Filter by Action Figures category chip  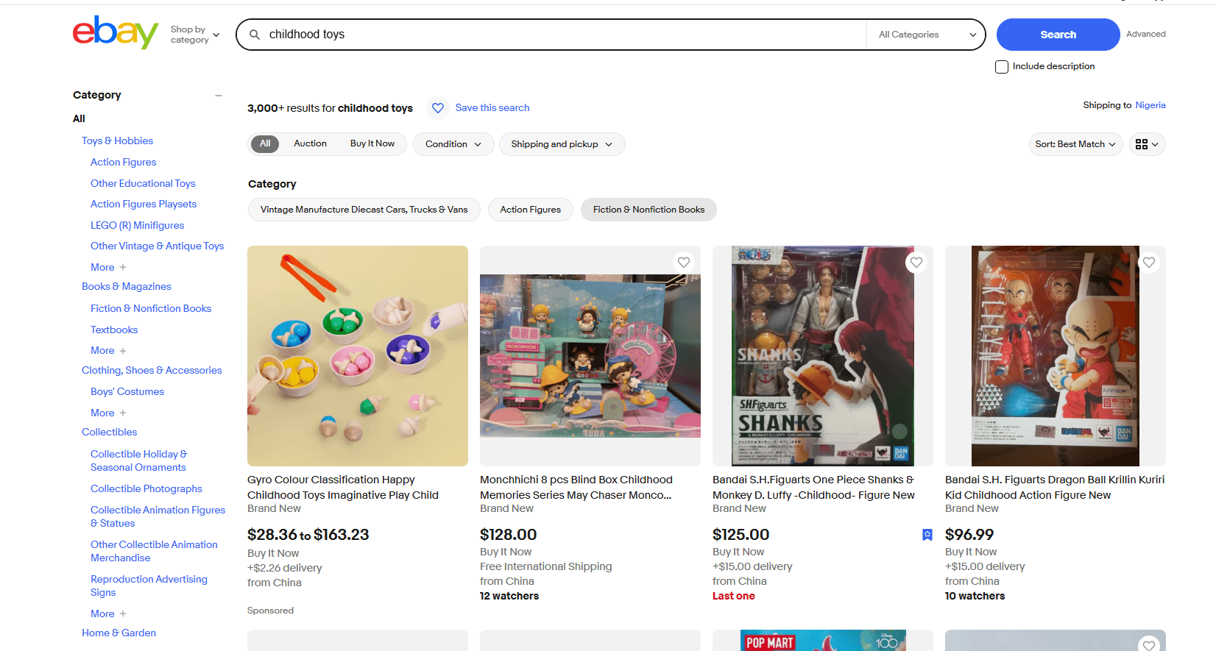pos(530,210)
